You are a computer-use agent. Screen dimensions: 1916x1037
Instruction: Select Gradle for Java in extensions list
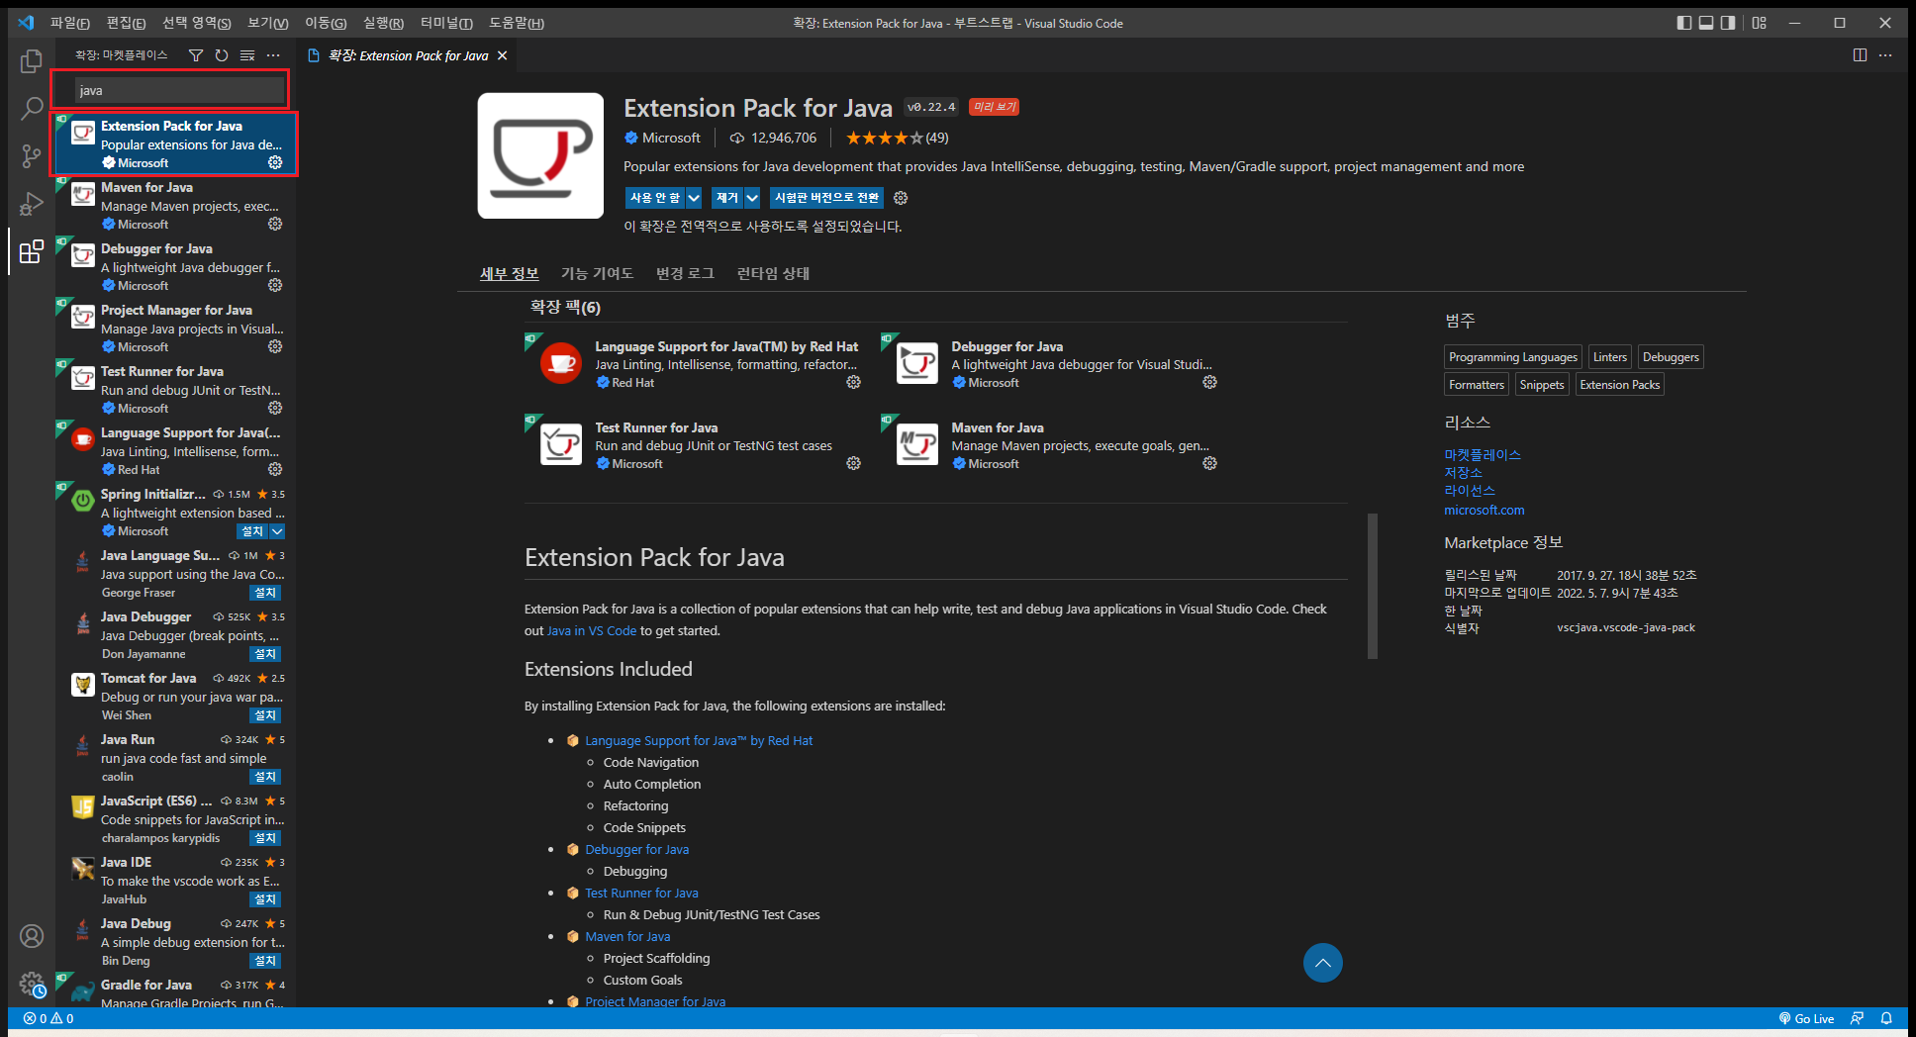coord(176,991)
